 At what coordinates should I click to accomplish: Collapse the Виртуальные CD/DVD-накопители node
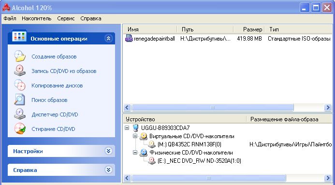(135, 136)
